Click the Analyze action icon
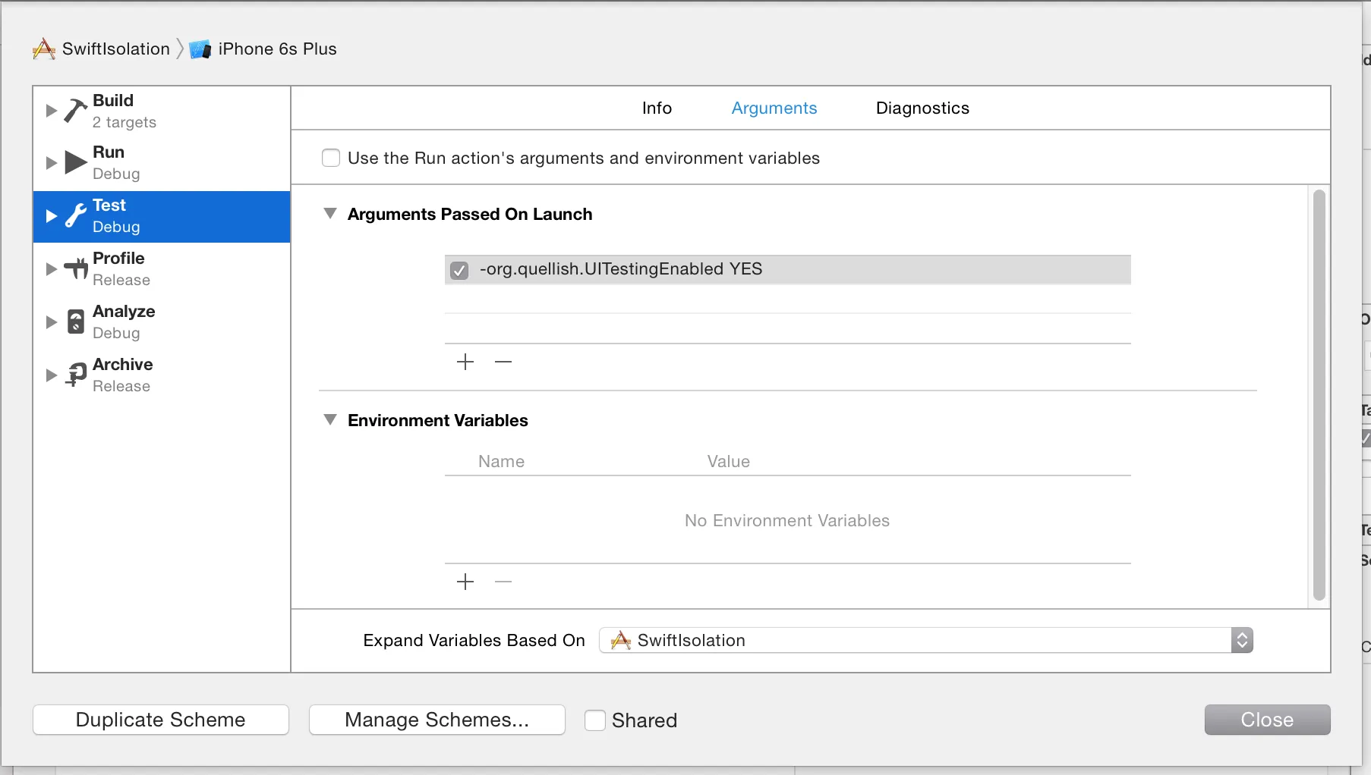 75,322
